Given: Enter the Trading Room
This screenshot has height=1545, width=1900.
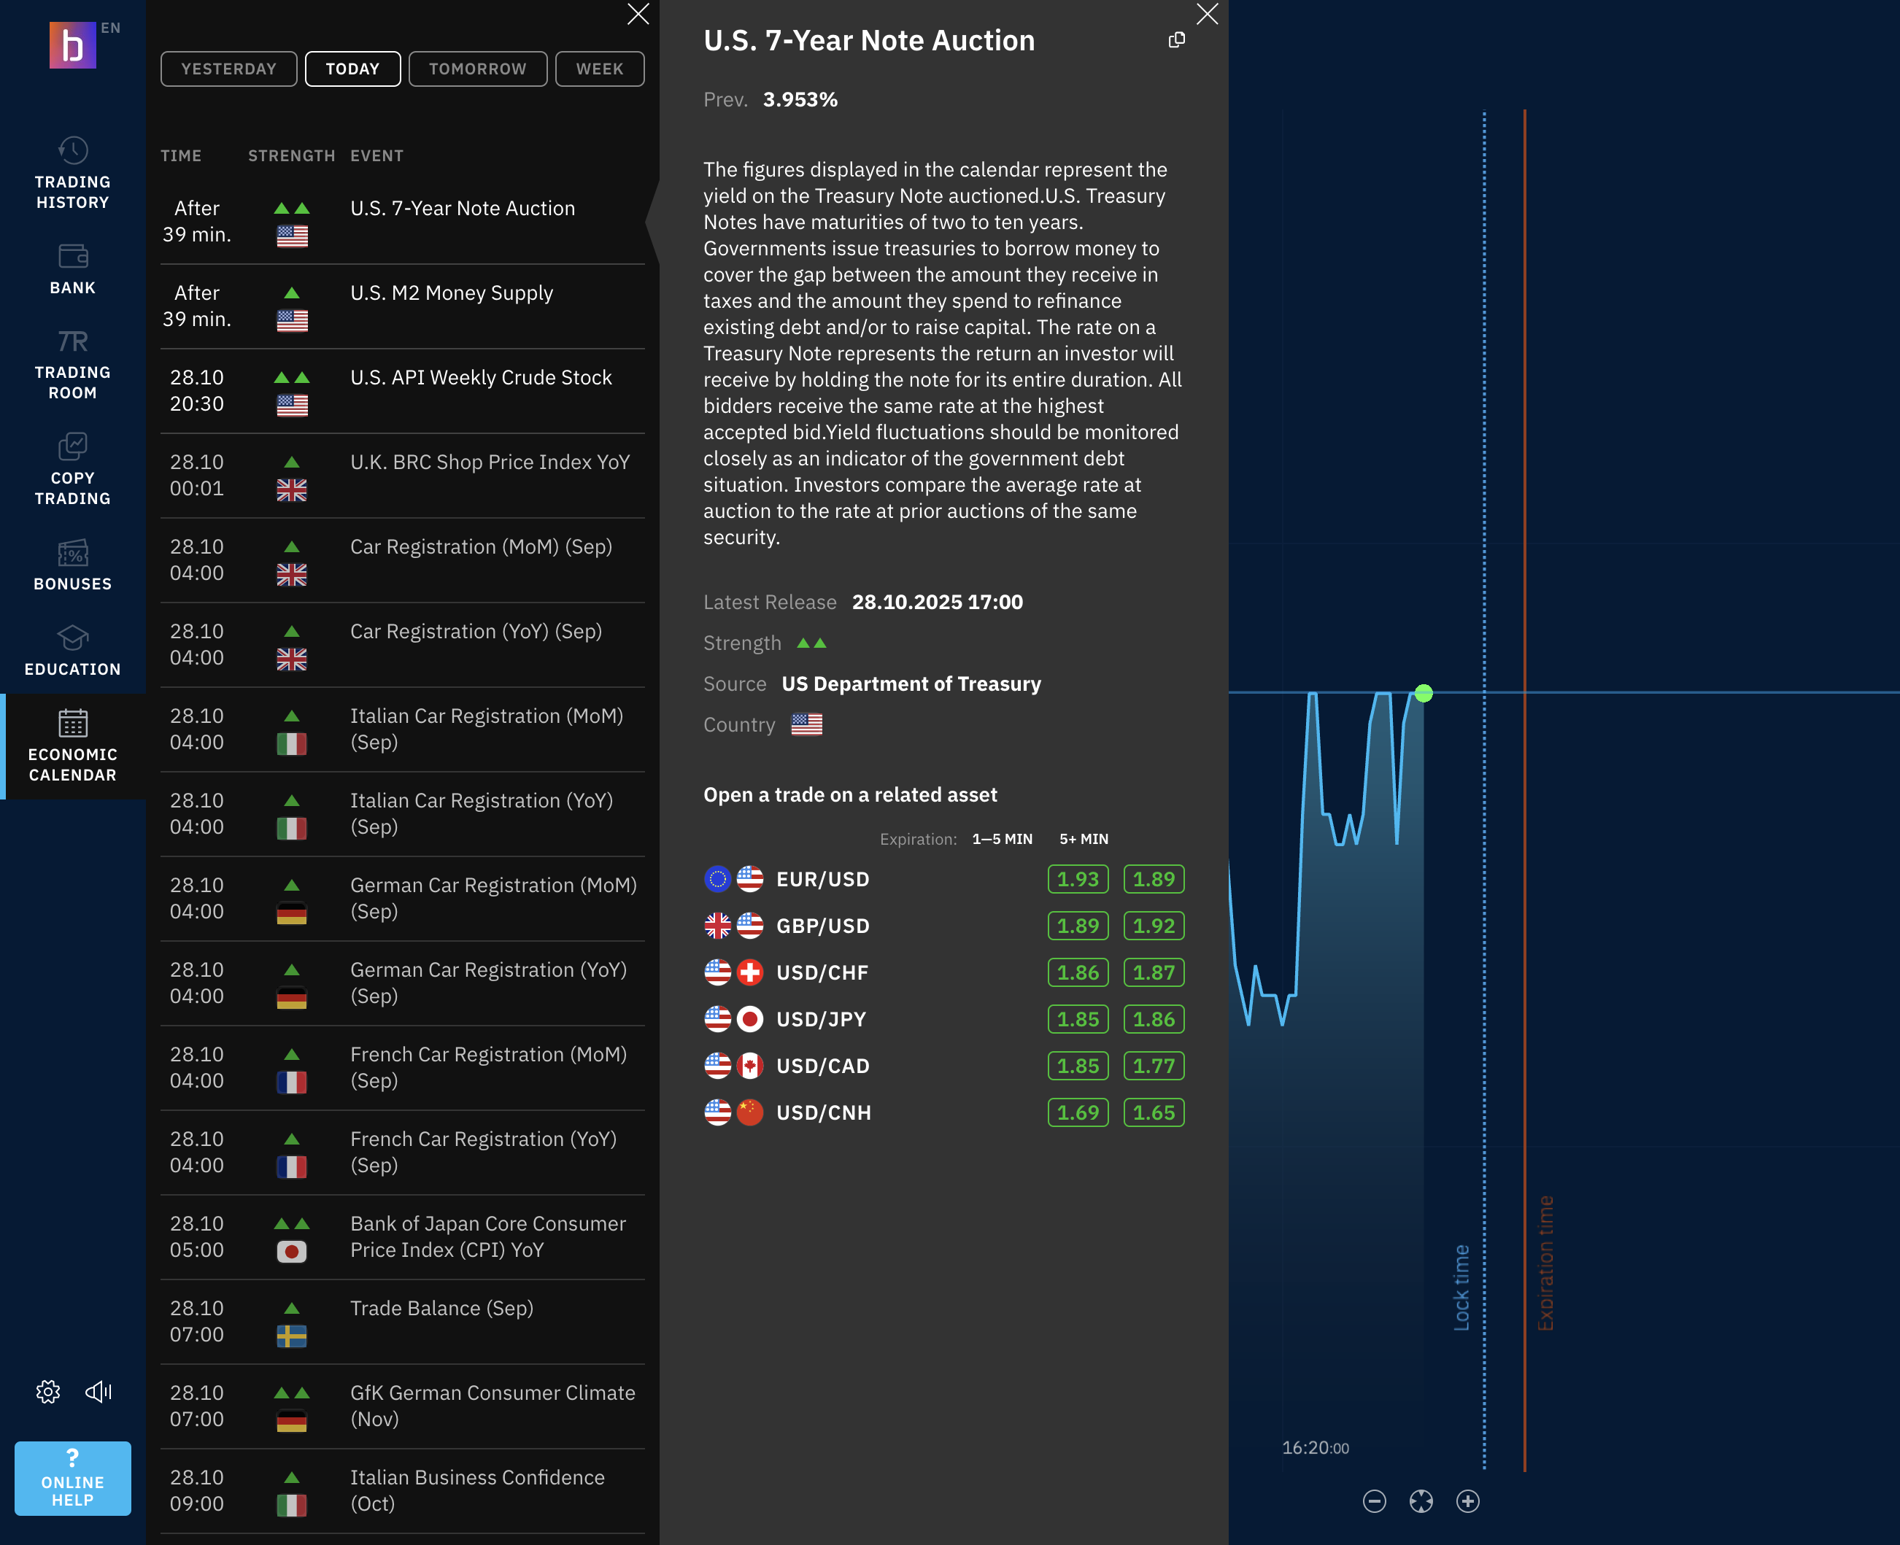Looking at the screenshot, I should pos(72,363).
